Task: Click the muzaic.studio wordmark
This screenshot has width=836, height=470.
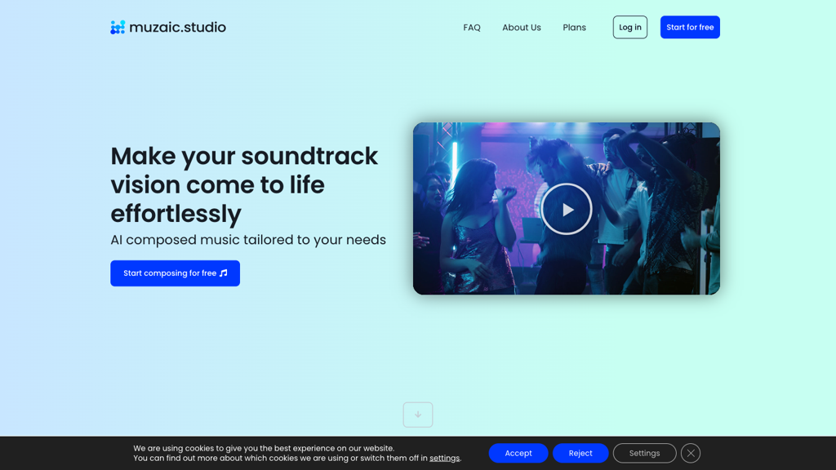Action: click(178, 27)
